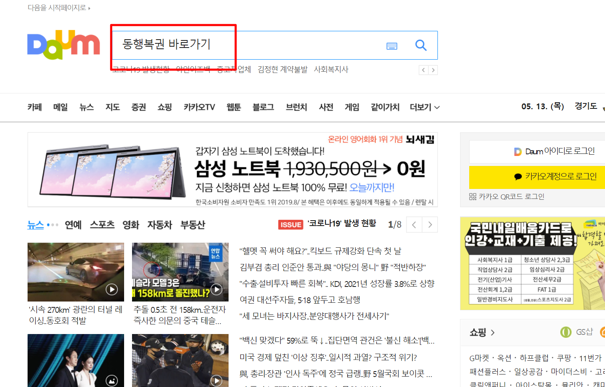Expand the 더보기 services menu
Screen dimensions: 605x387
(x=425, y=107)
